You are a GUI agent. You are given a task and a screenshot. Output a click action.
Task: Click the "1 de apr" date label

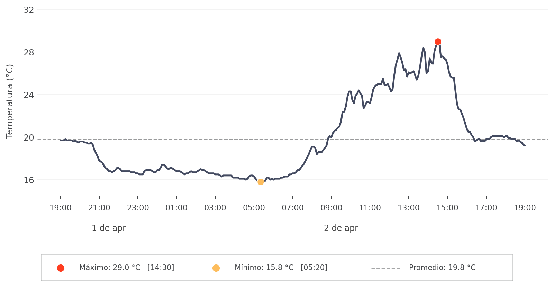109,228
